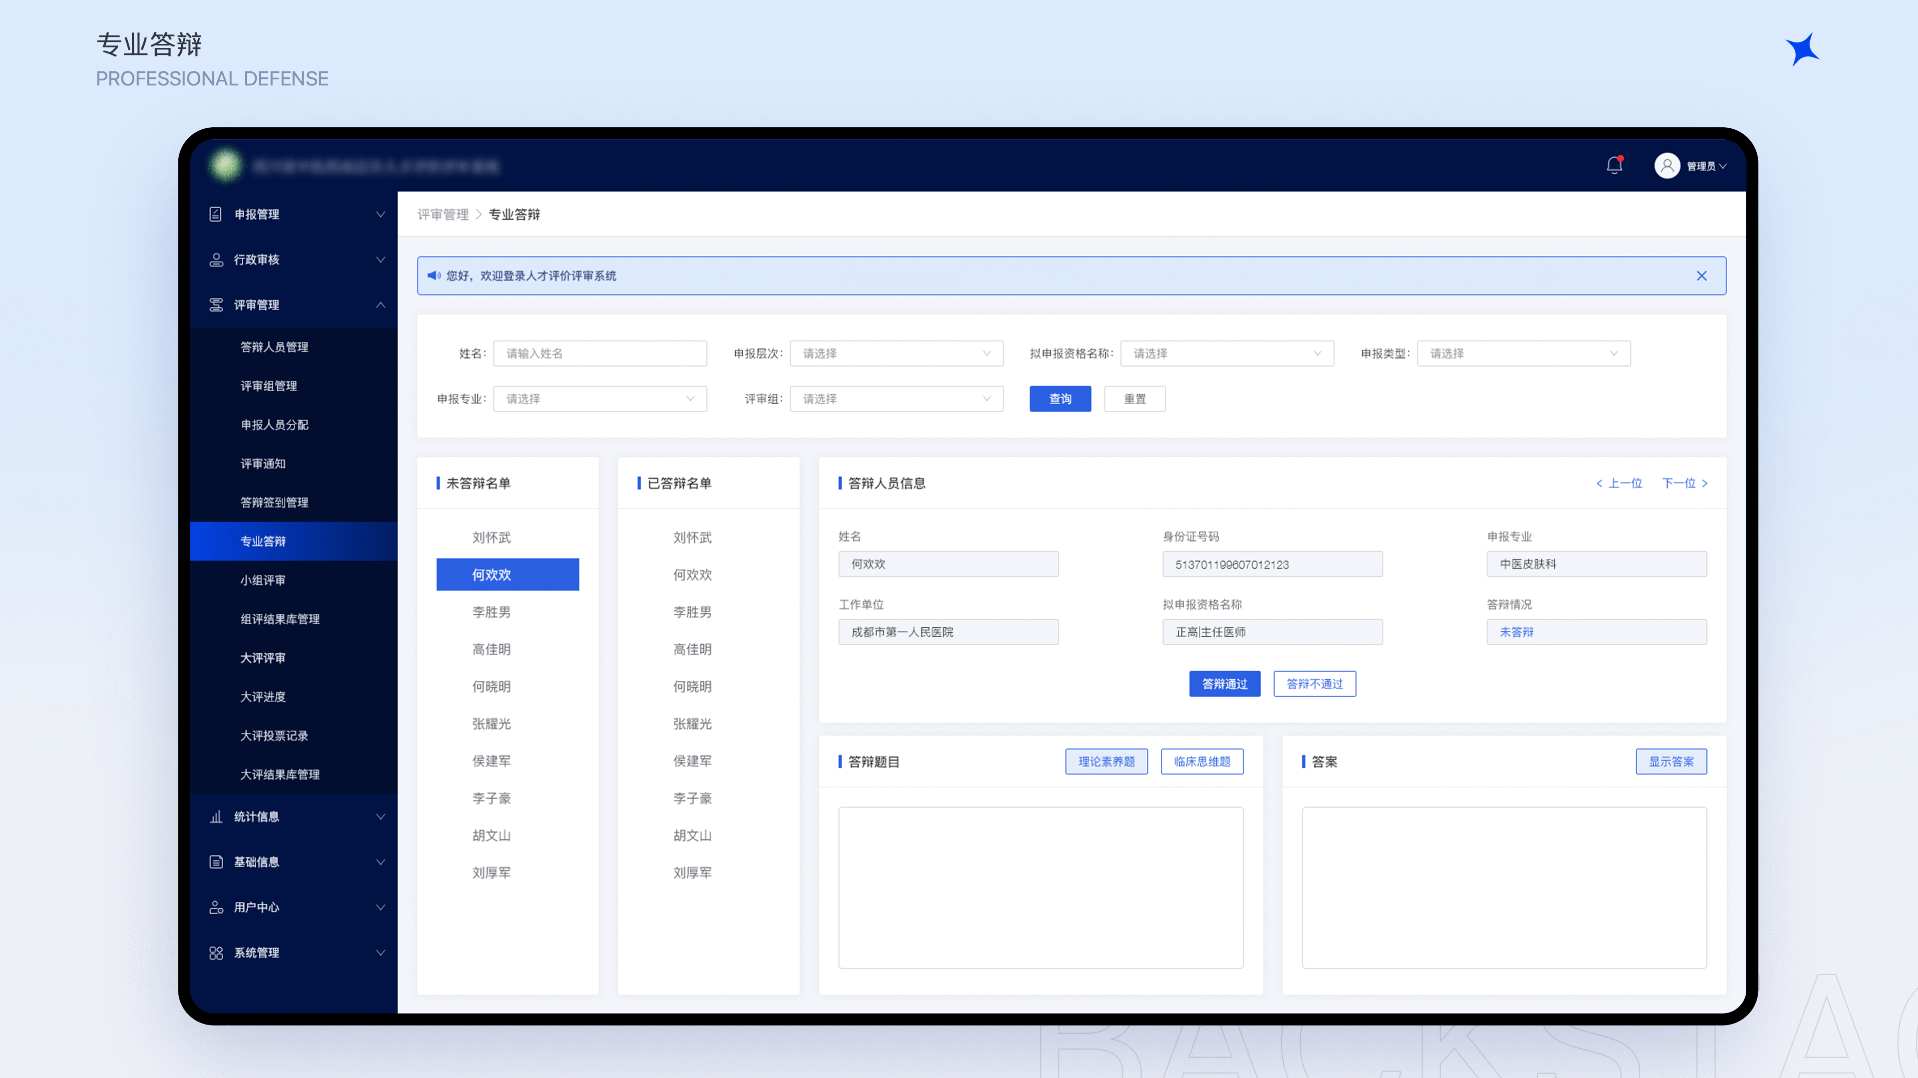Click the 用户中心 user icon
Image resolution: width=1918 pixels, height=1078 pixels.
pos(216,908)
